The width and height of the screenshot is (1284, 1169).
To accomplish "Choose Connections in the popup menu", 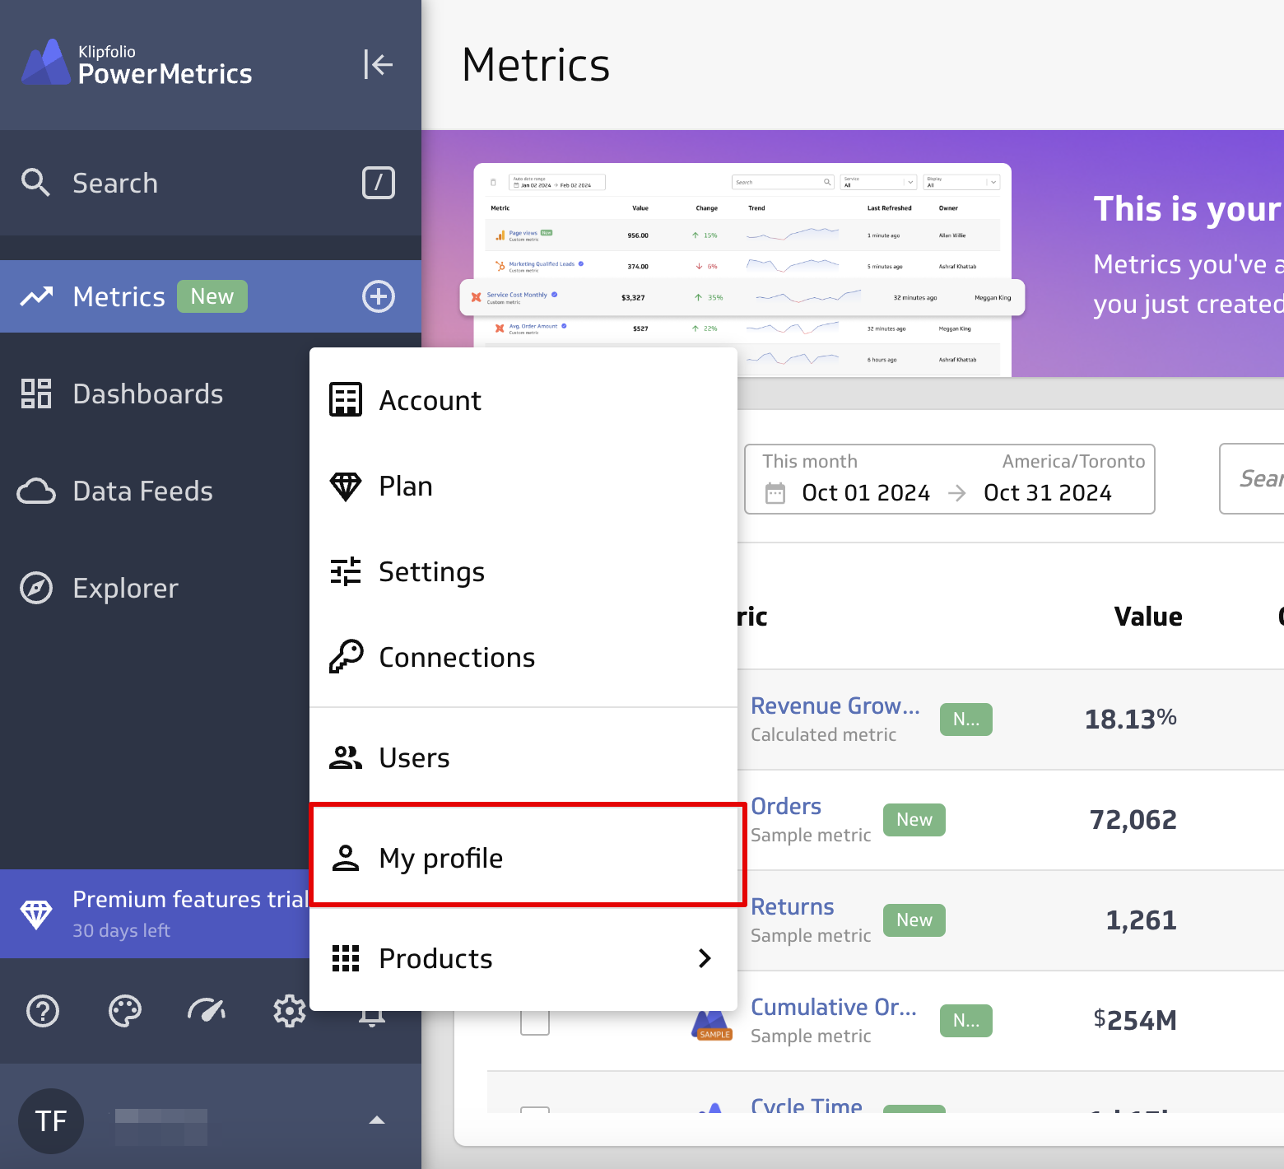I will 457,658.
